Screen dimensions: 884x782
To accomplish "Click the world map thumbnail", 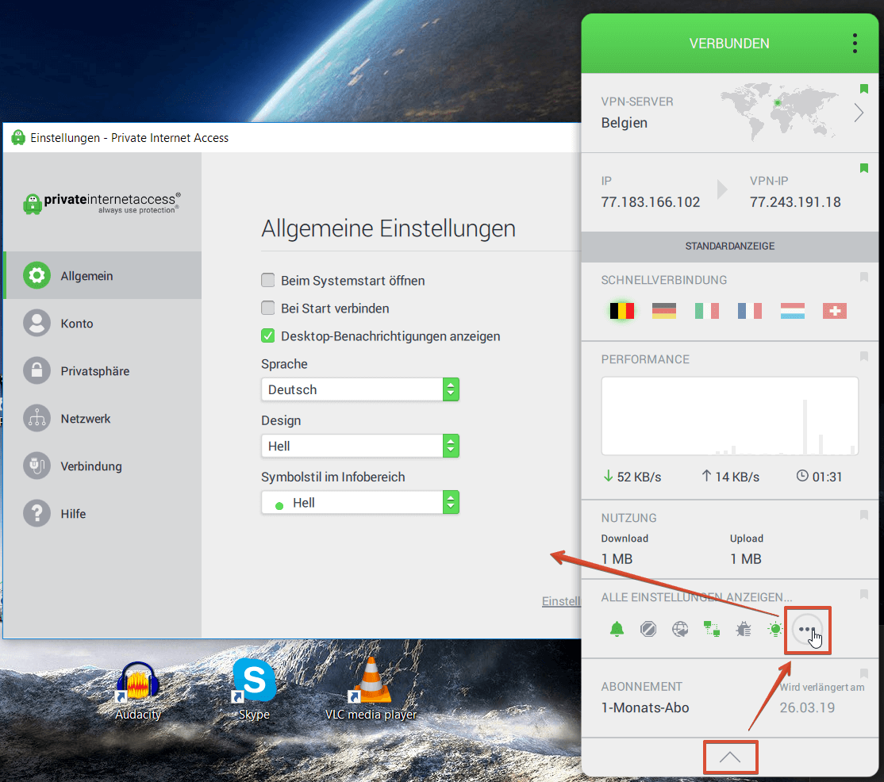I will coord(780,112).
